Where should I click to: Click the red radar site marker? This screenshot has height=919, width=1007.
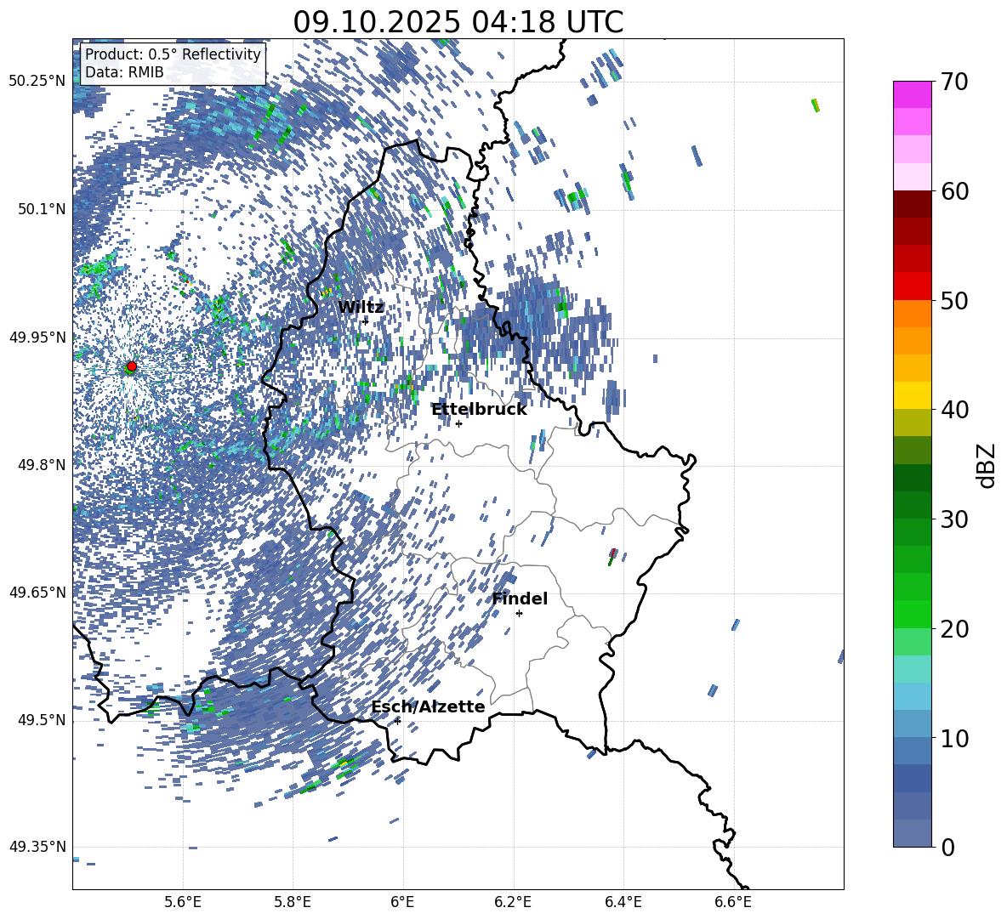point(132,366)
